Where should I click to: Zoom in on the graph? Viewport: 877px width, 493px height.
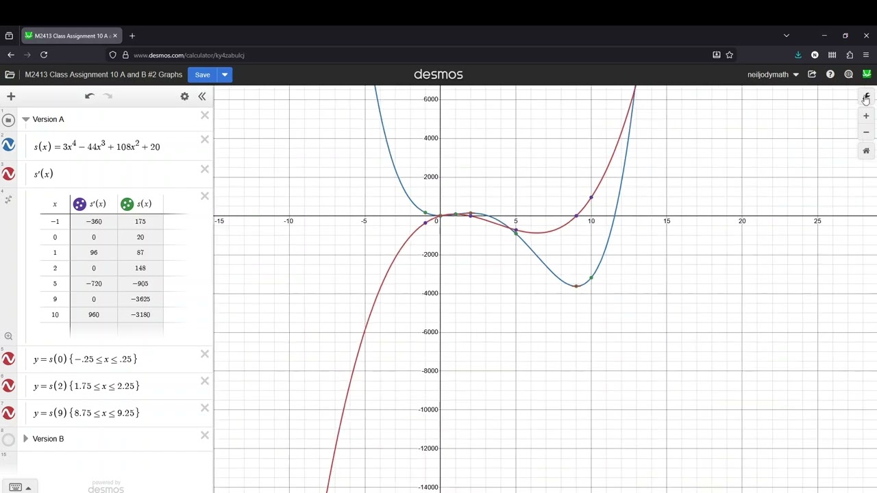coord(866,116)
